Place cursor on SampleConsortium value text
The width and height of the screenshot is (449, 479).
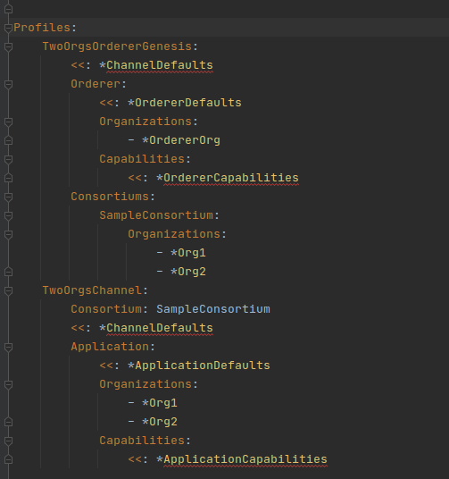click(x=213, y=309)
